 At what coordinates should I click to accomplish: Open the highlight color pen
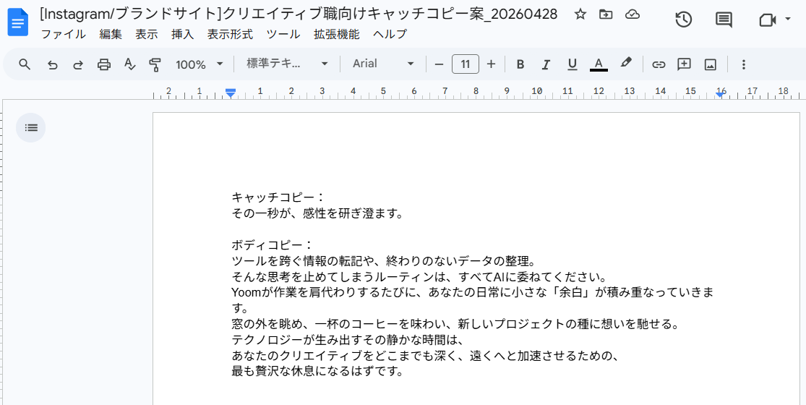625,63
